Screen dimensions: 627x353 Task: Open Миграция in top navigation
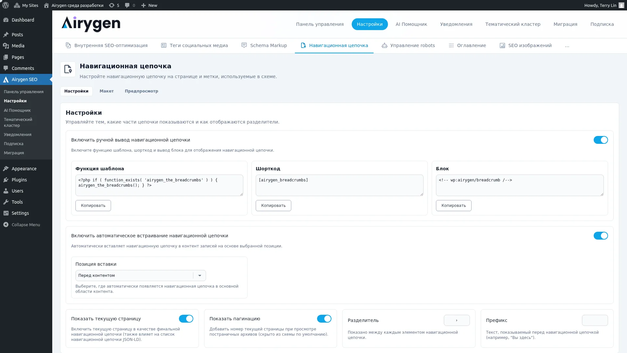pyautogui.click(x=565, y=24)
